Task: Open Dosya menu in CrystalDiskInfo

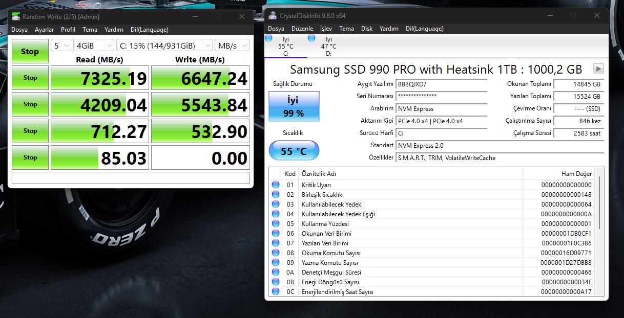Action: (x=276, y=29)
